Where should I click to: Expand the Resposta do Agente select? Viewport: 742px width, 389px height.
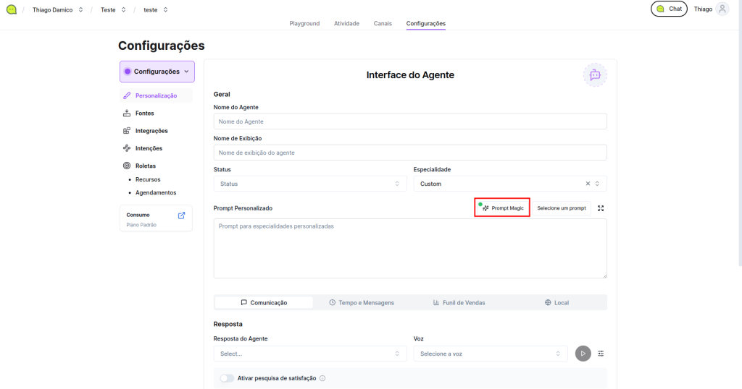[310, 354]
